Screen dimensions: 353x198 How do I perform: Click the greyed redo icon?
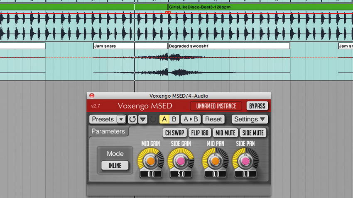(x=153, y=119)
